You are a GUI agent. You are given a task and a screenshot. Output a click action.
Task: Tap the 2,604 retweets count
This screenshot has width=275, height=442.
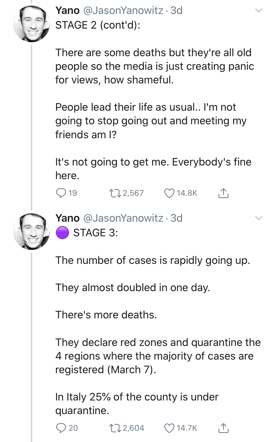tap(133, 428)
